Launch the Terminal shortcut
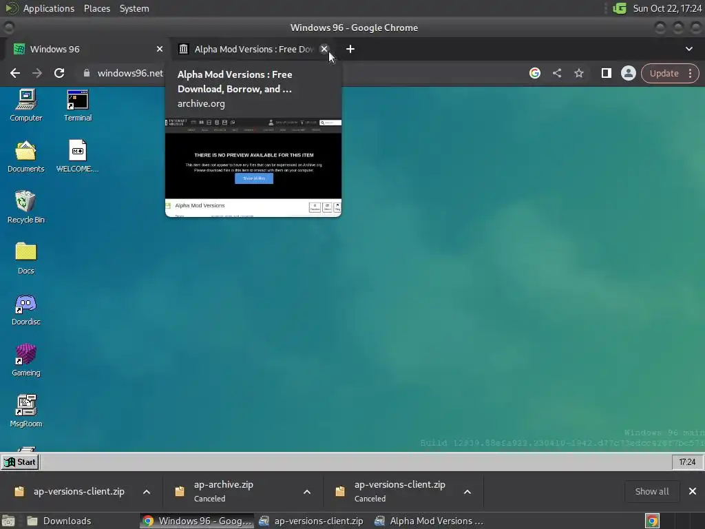Screen dimensions: 705x529 77,105
